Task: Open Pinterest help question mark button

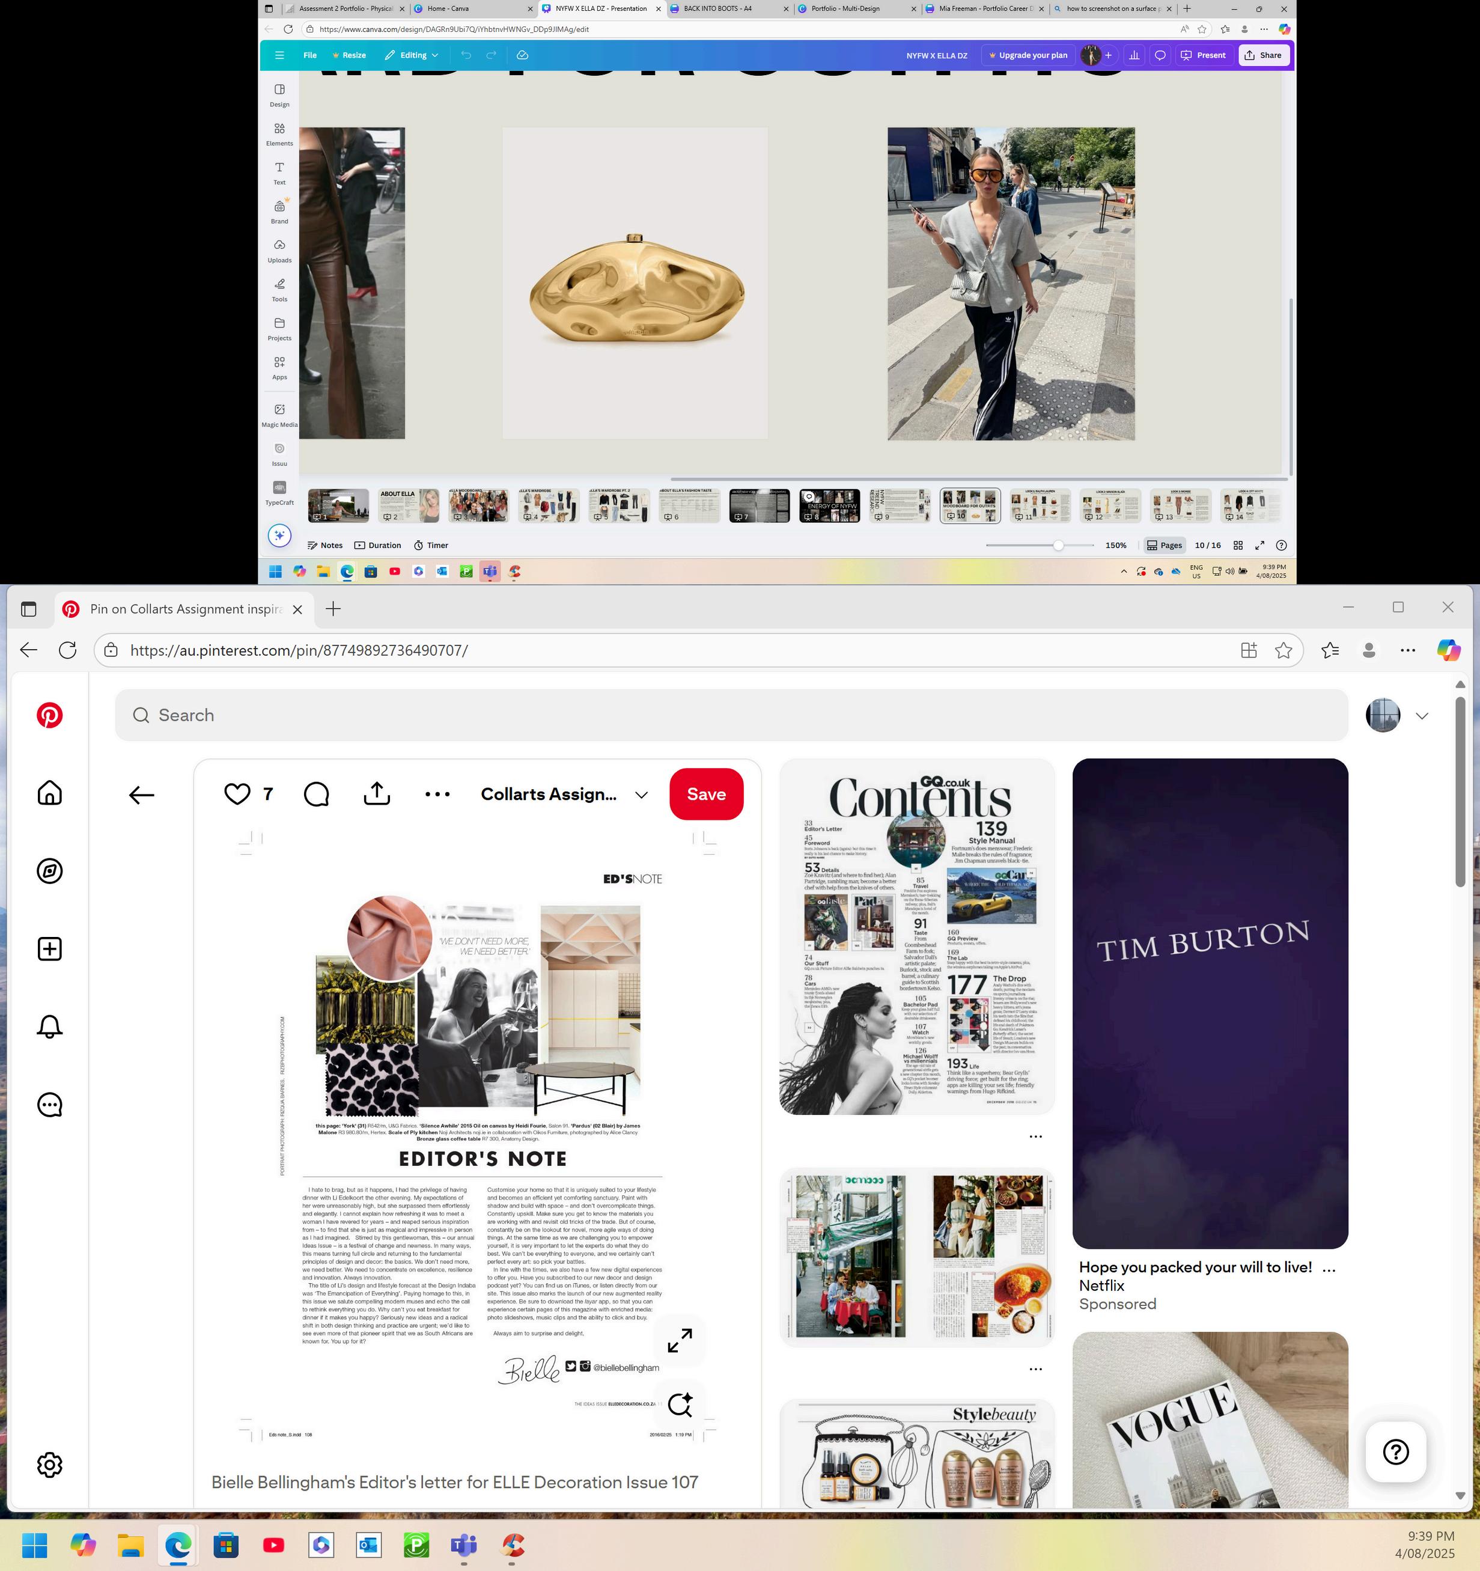Action: [1395, 1451]
